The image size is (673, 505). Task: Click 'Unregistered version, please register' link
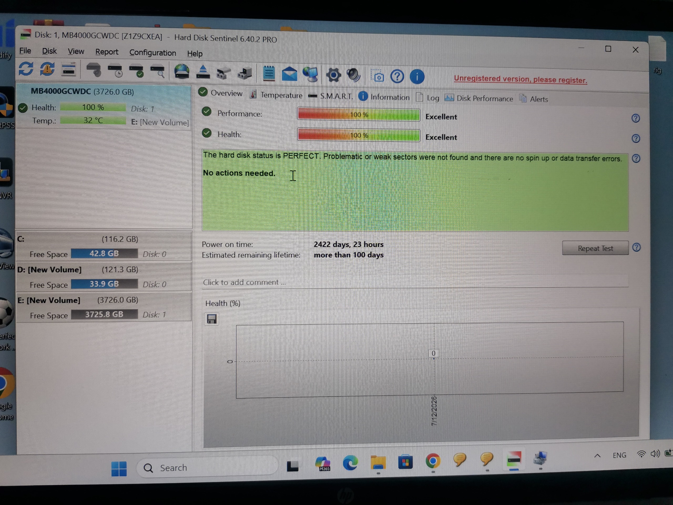coord(520,79)
